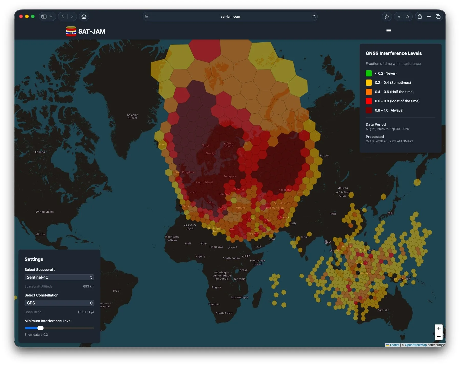This screenshot has height=366, width=460.
Task: Click the yellow Sometimes legend swatch
Action: [369, 83]
